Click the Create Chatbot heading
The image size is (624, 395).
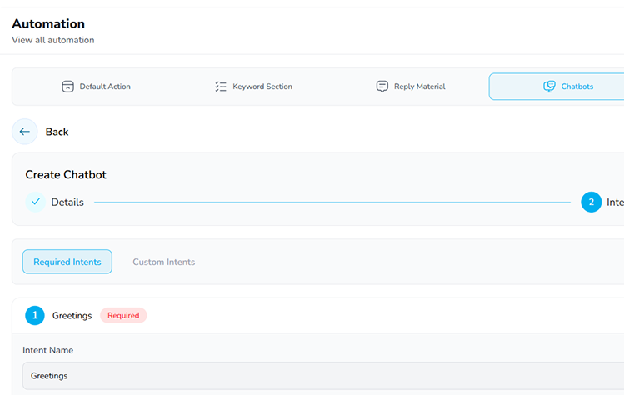pyautogui.click(x=66, y=174)
